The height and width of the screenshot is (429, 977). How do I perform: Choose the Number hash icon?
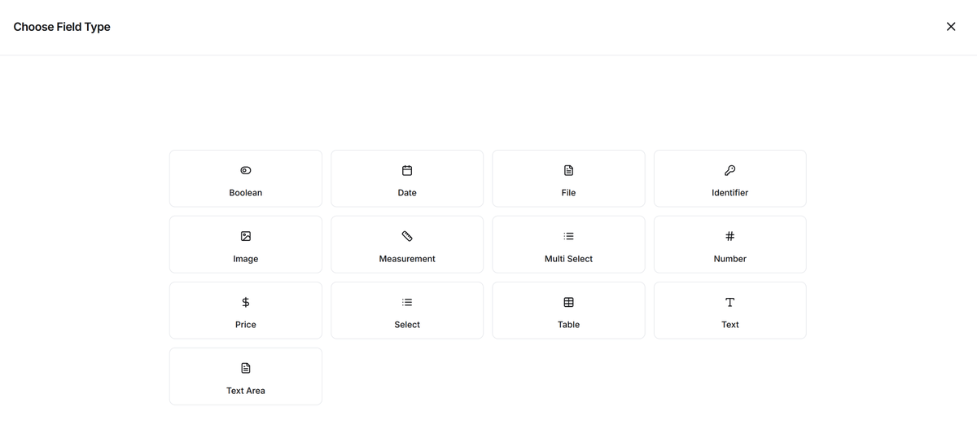(x=730, y=236)
